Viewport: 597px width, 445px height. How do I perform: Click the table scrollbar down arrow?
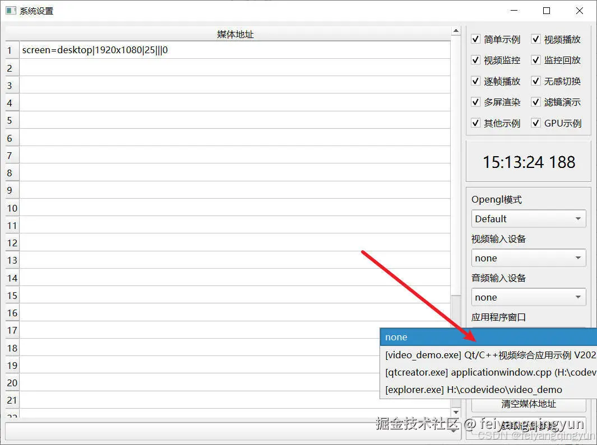click(455, 413)
